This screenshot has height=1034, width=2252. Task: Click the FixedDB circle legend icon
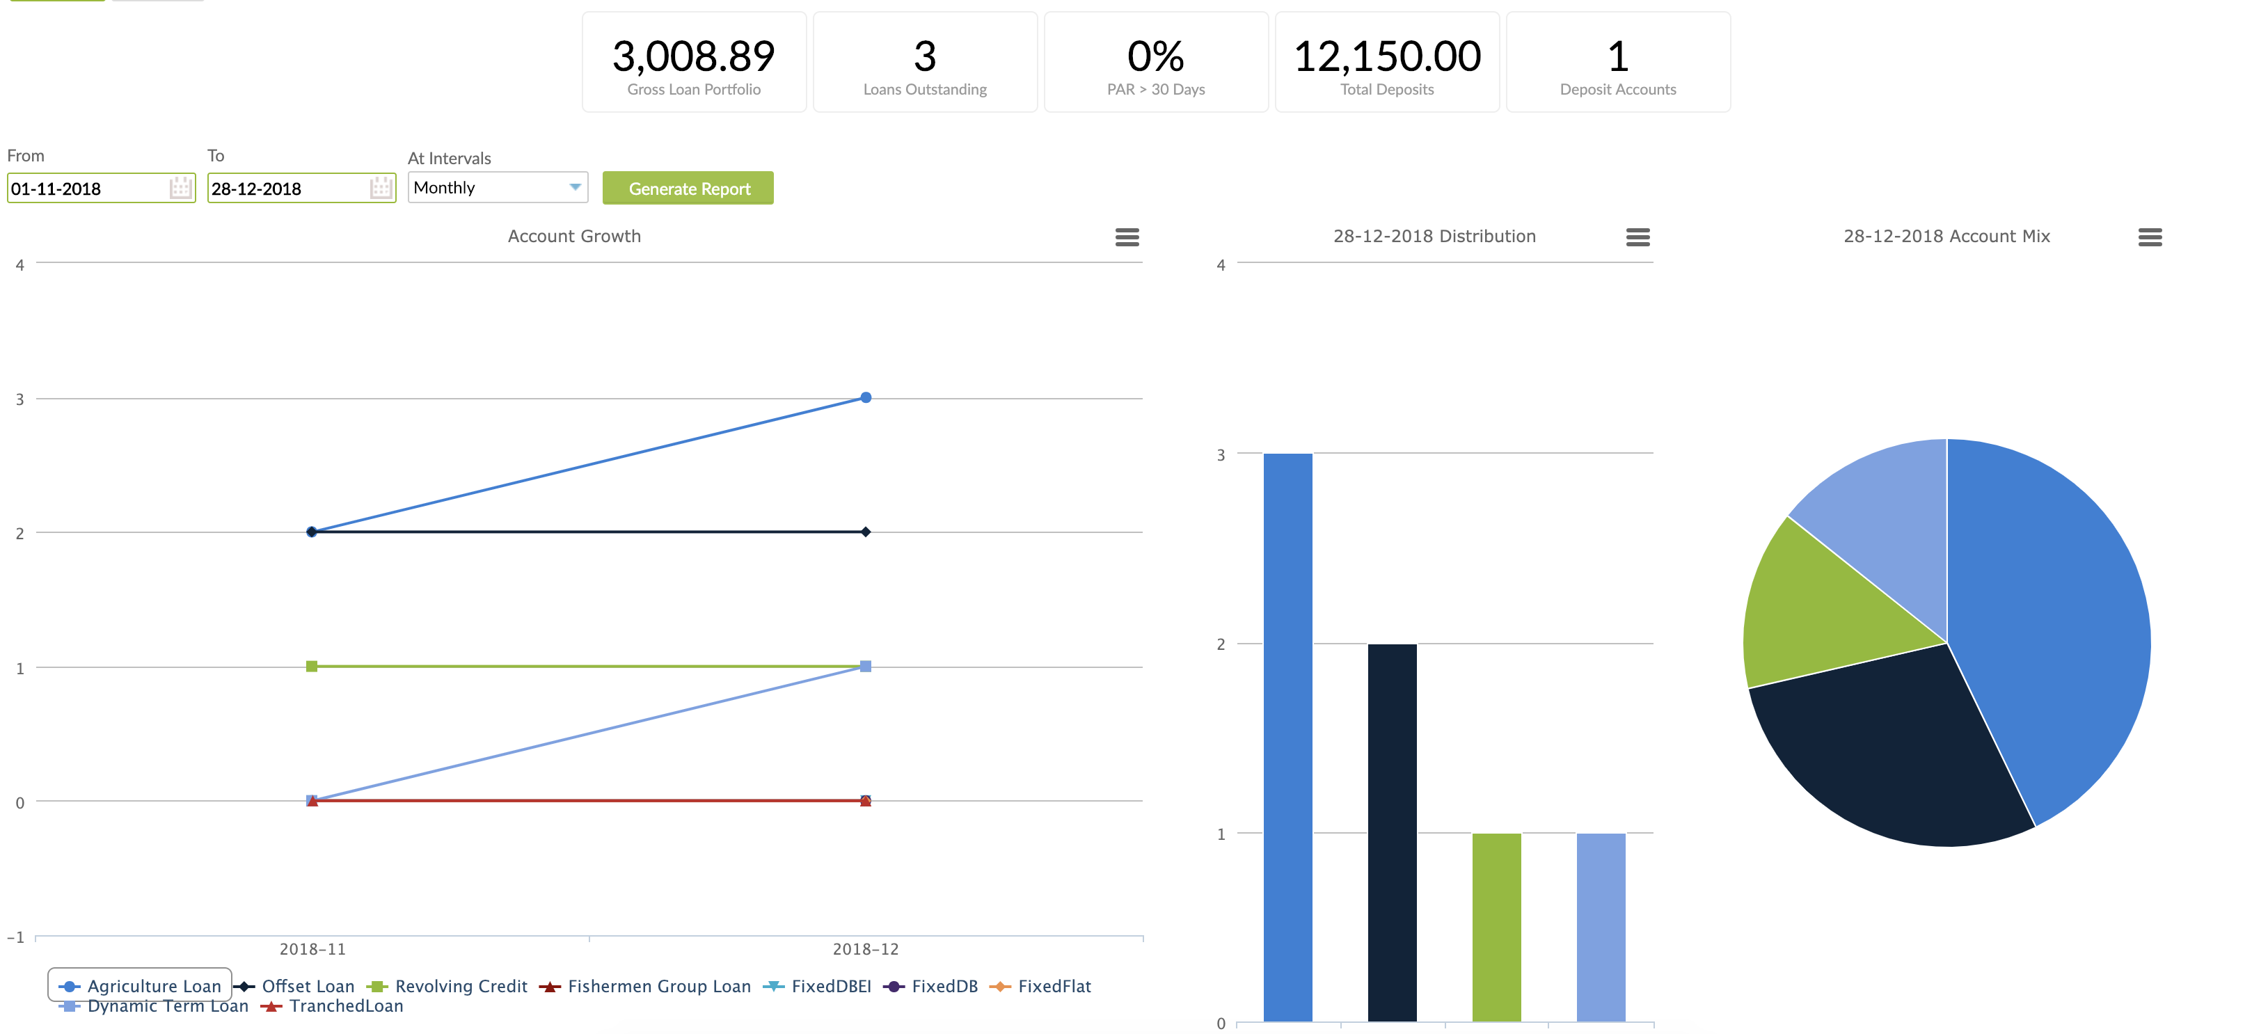893,986
